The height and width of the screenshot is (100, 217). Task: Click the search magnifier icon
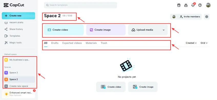tap(47, 5)
